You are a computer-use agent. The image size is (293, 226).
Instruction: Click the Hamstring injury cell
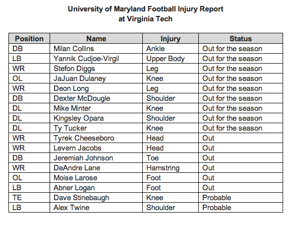coord(171,168)
